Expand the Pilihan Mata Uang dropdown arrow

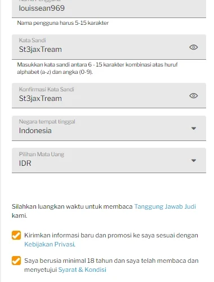tap(194, 161)
